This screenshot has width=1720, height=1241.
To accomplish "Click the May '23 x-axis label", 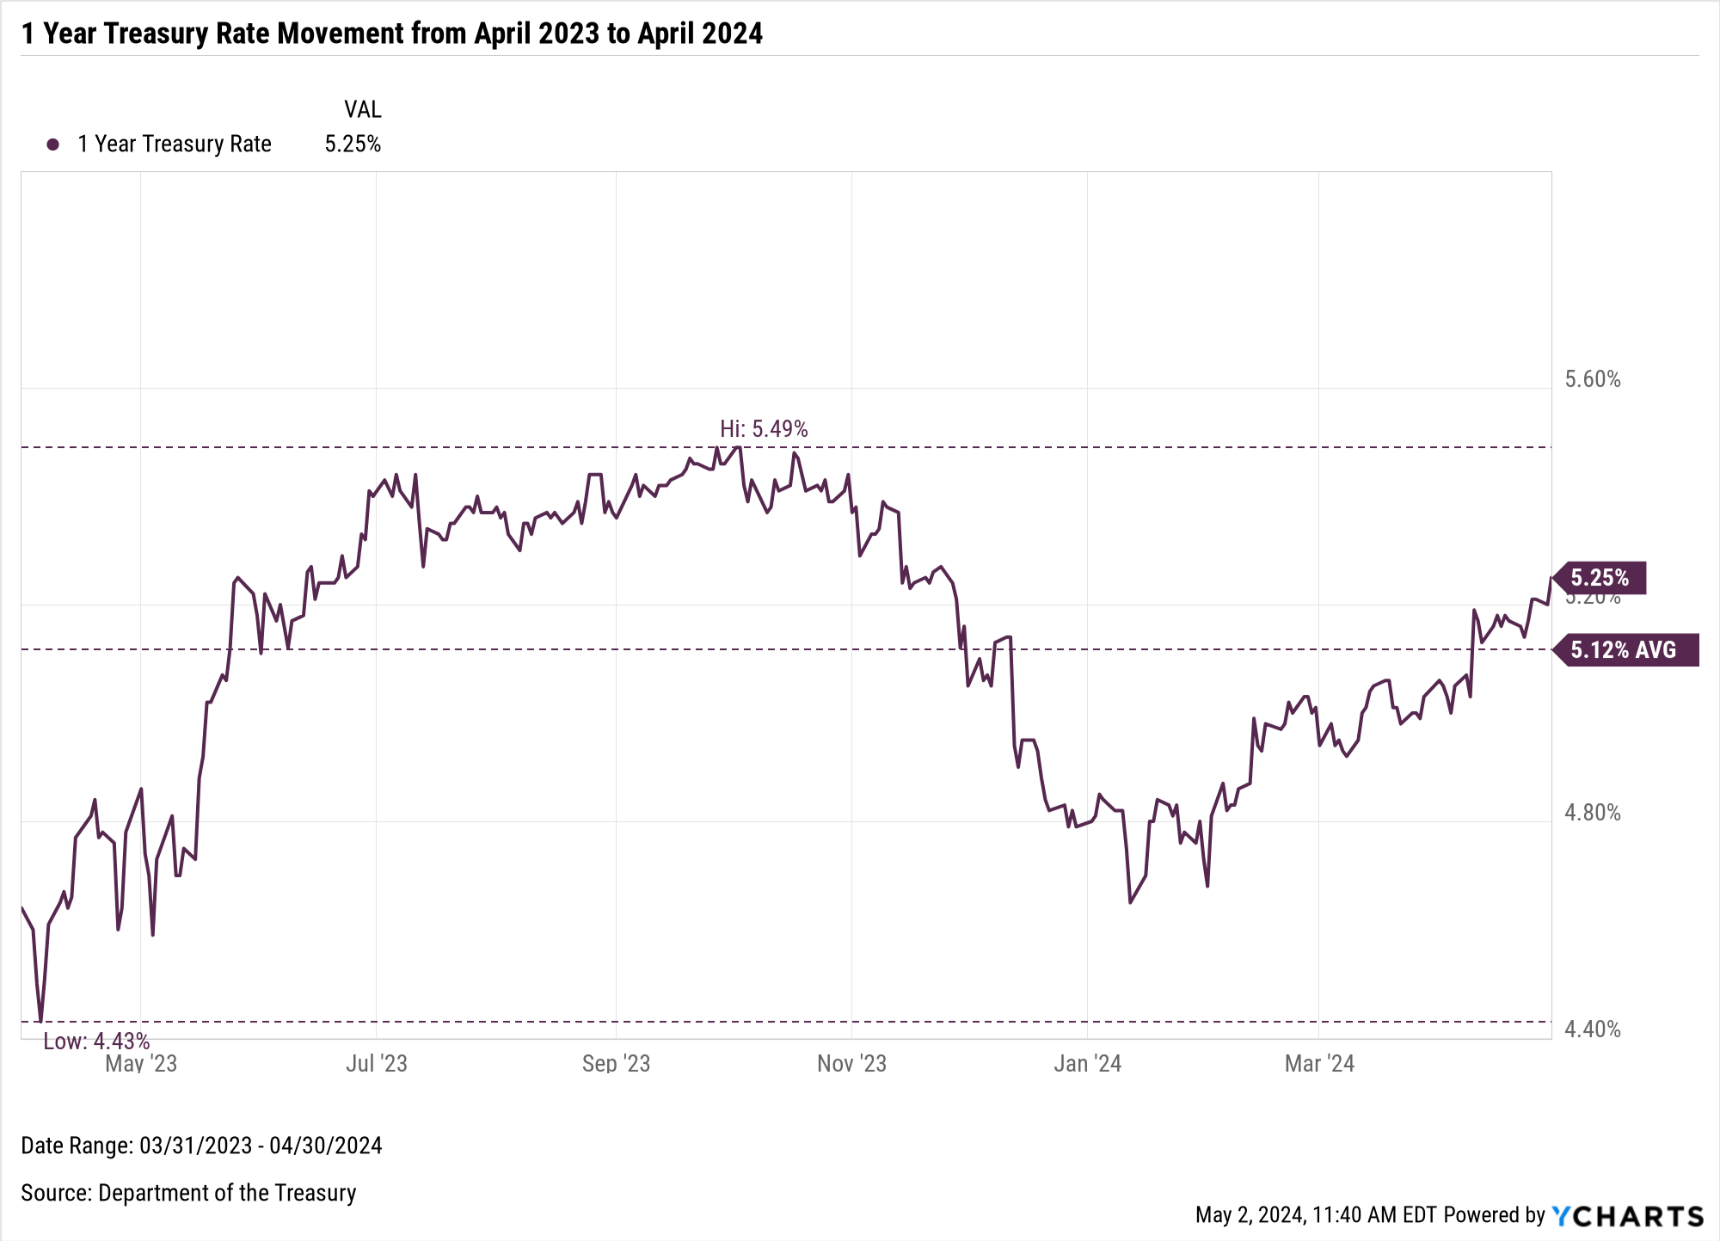I will click(x=141, y=1064).
